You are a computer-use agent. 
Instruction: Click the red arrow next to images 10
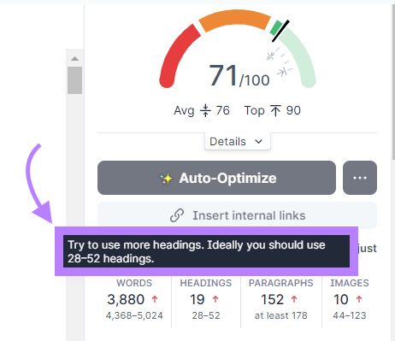[359, 299]
